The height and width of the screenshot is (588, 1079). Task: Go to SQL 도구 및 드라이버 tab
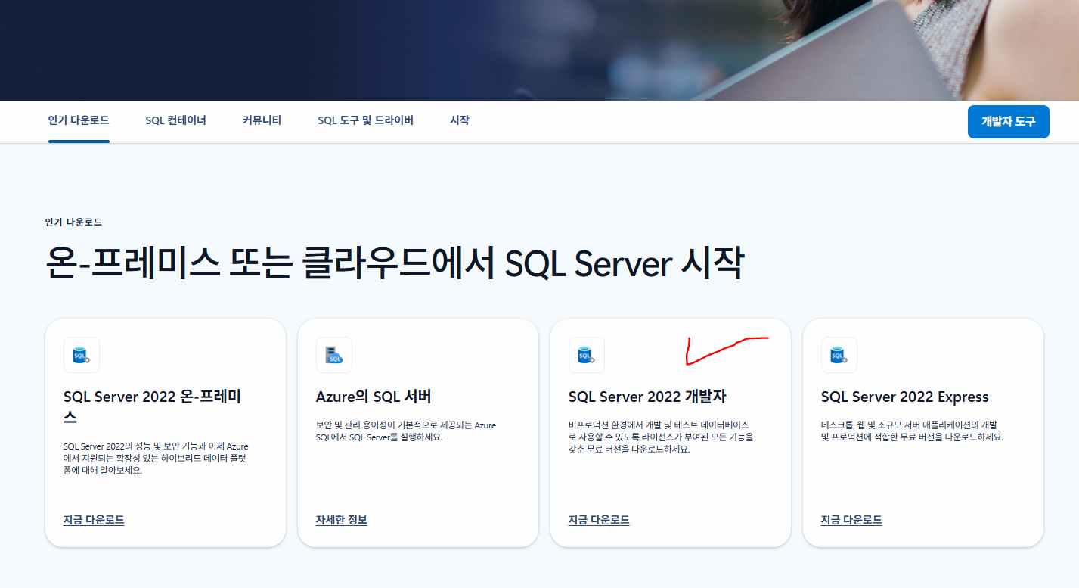tap(366, 120)
